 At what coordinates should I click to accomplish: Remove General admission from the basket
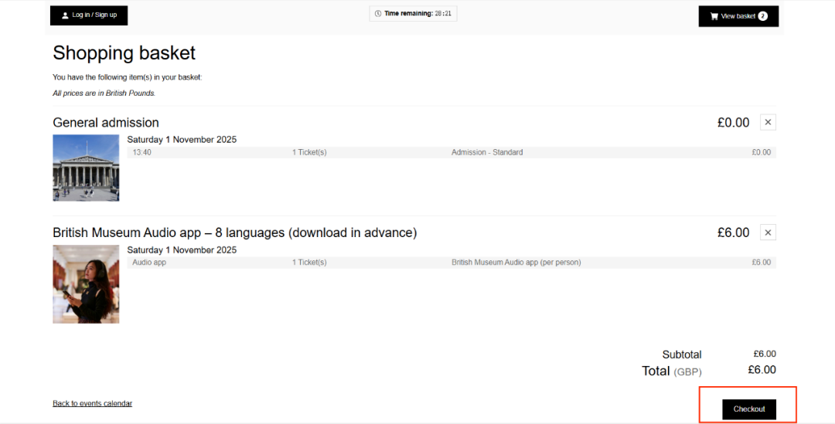coord(768,122)
